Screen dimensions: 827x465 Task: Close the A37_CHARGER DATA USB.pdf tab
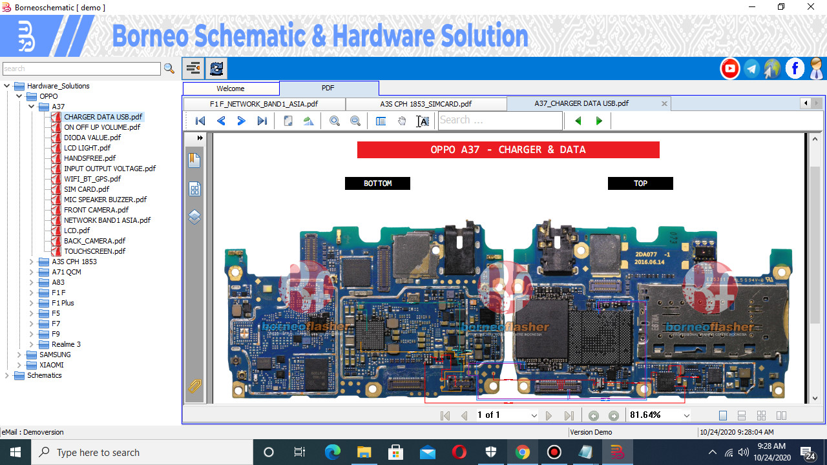pyautogui.click(x=664, y=103)
